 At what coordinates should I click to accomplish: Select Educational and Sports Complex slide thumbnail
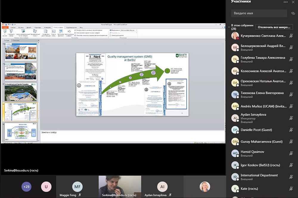click(x=21, y=92)
